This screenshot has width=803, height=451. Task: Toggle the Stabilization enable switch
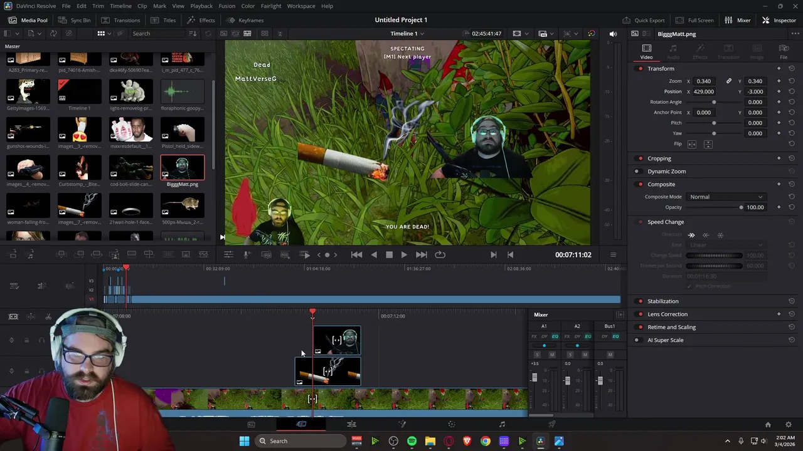tap(640, 301)
